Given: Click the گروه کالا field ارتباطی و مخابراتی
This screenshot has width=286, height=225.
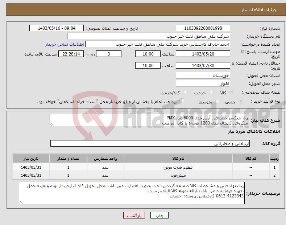Looking at the screenshot, I should (x=150, y=144).
